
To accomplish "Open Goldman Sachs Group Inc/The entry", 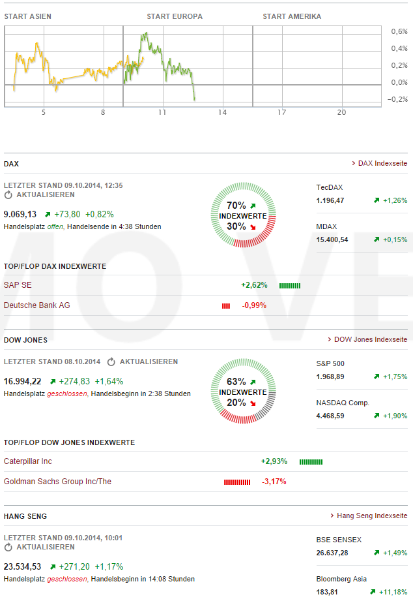I will pyautogui.click(x=57, y=482).
